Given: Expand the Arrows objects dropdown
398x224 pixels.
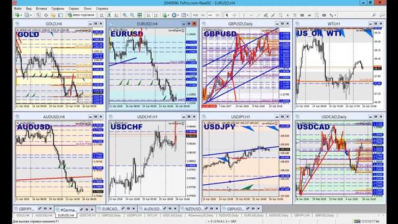Looking at the screenshot, I should point(335,15).
